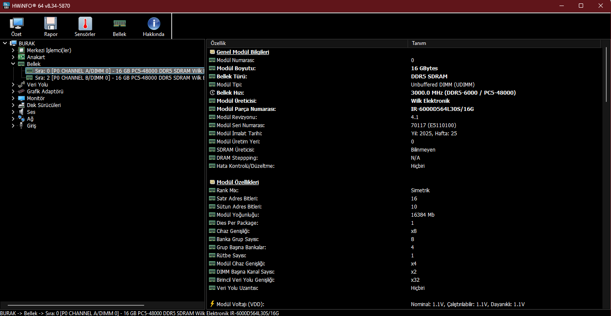Screen dimensions: 611x316
Task: Click the memory icon of Sıra: 2 row
Action: (x=30, y=78)
